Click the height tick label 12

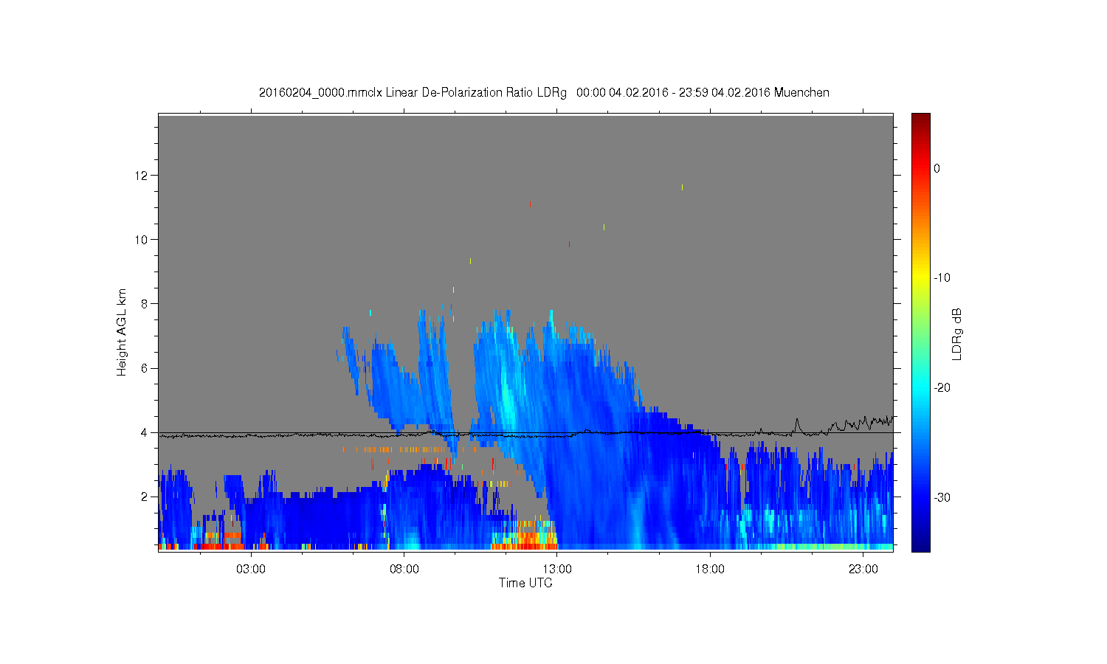(142, 176)
